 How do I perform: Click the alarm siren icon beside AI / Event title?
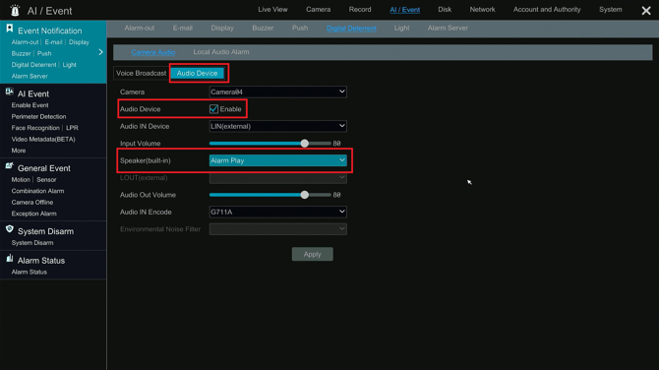point(15,10)
